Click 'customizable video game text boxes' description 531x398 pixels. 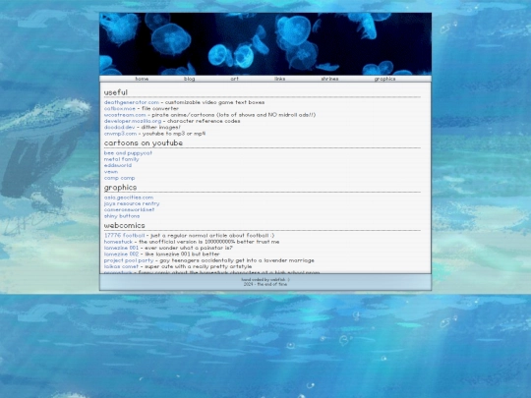(215, 102)
